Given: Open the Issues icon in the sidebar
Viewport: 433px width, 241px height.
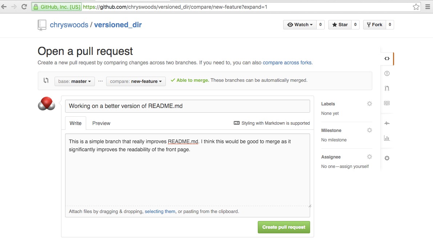Looking at the screenshot, I should (387, 73).
